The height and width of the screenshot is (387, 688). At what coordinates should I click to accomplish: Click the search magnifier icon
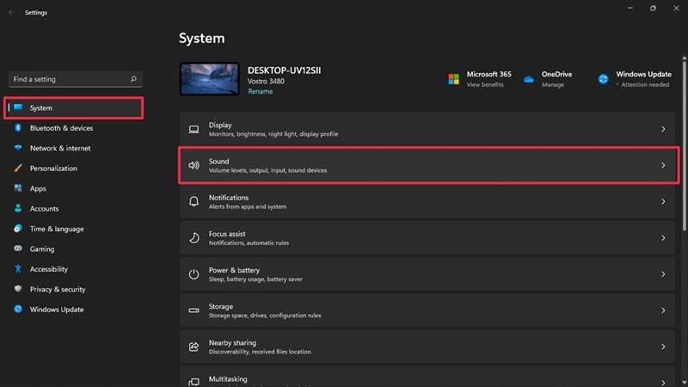[133, 79]
